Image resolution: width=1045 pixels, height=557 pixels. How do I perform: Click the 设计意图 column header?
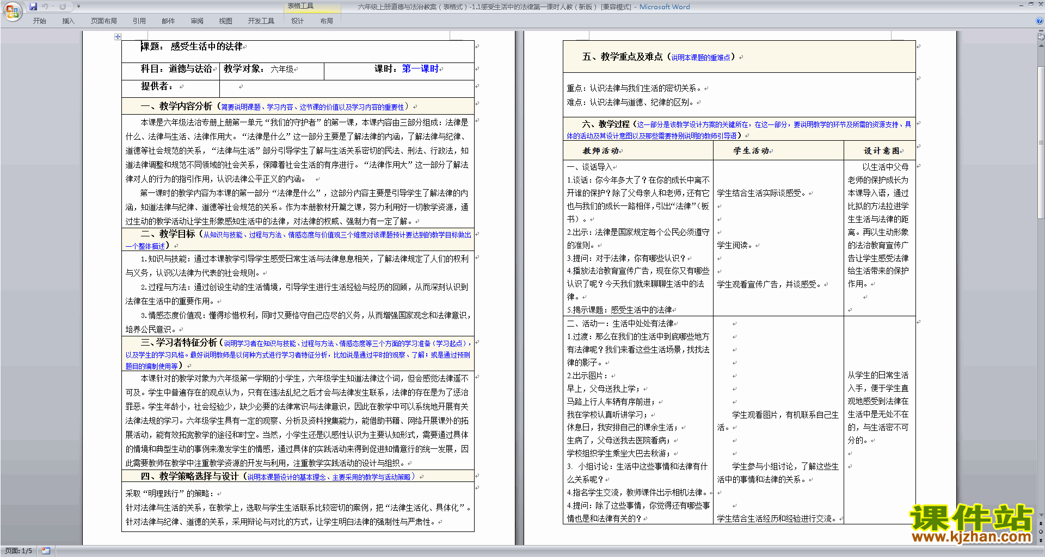click(882, 151)
